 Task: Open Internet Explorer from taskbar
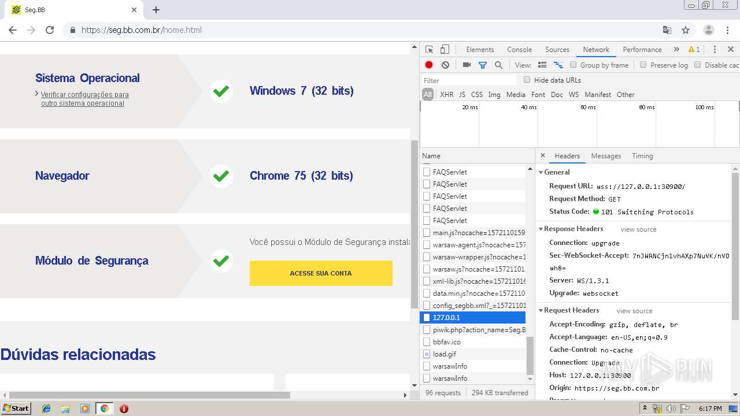[x=46, y=408]
